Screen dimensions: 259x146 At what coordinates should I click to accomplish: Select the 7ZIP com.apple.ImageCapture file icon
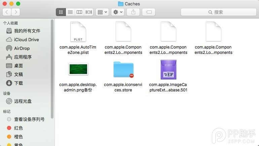(x=169, y=70)
